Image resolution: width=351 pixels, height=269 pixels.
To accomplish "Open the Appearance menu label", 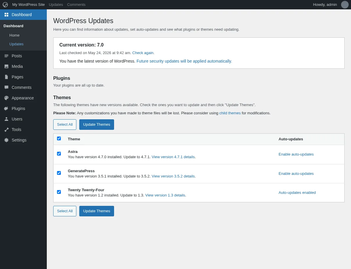I will 23,98.
